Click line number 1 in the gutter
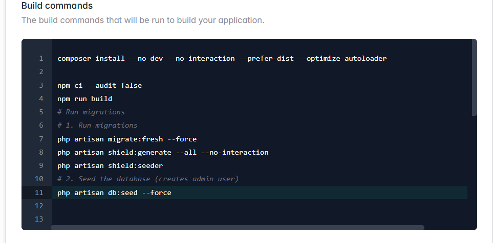The image size is (493, 243). [x=41, y=58]
